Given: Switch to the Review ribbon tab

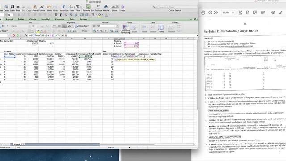Looking at the screenshot, I should click(x=83, y=19).
